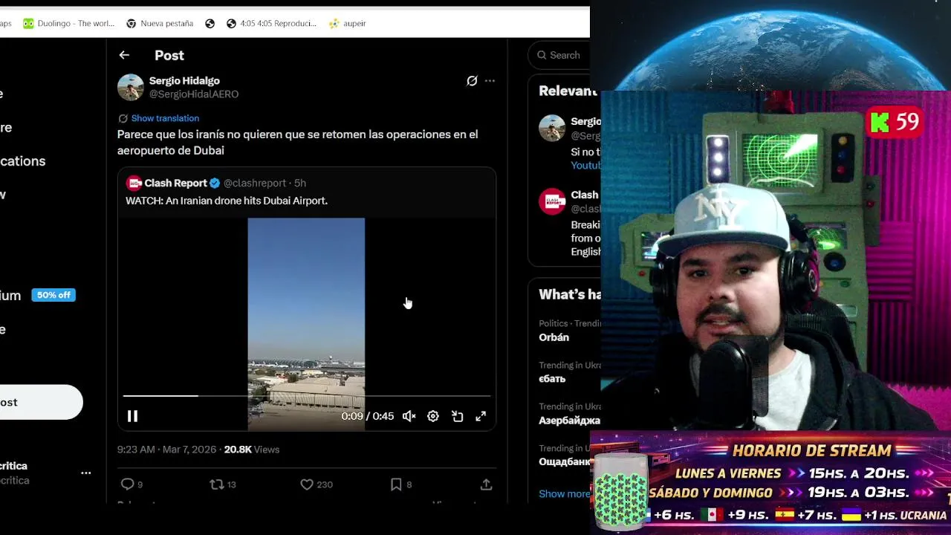
Task: Go back using the arrow next to Post
Action: 124,55
